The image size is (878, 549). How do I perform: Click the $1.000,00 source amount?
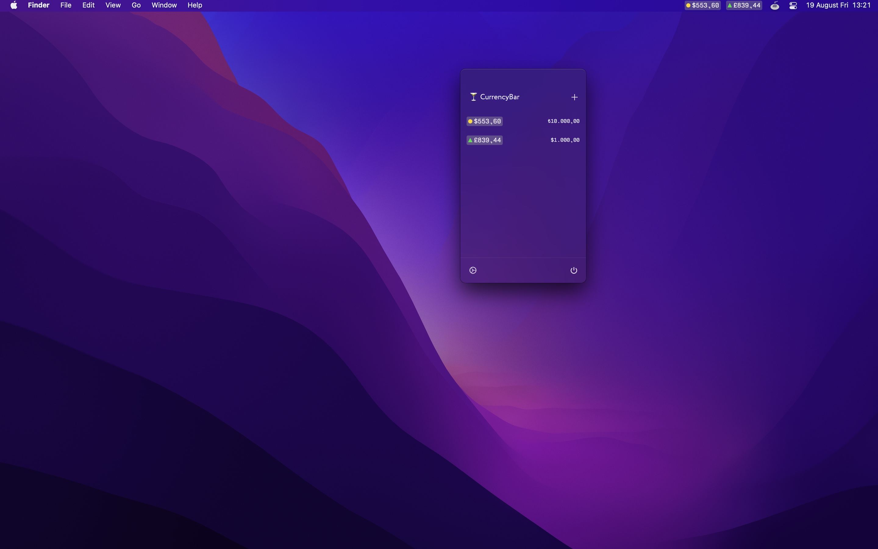point(565,140)
